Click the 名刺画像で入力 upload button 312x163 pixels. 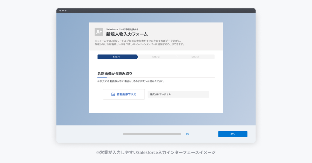[x=124, y=94]
